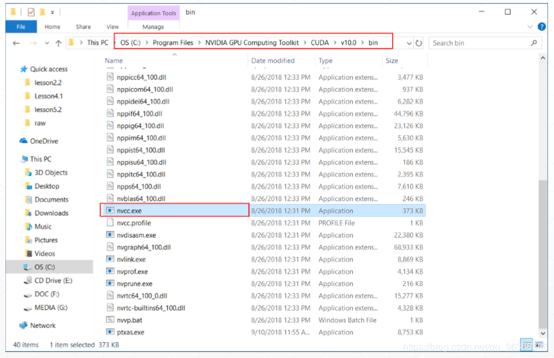The height and width of the screenshot is (358, 554).
Task: Open the Help question mark icon
Action: point(541,26)
